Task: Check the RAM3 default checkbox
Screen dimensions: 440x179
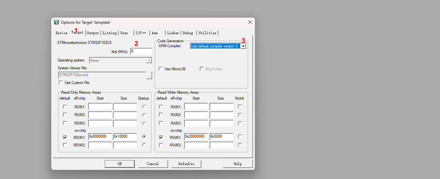Action: [x=161, y=123]
